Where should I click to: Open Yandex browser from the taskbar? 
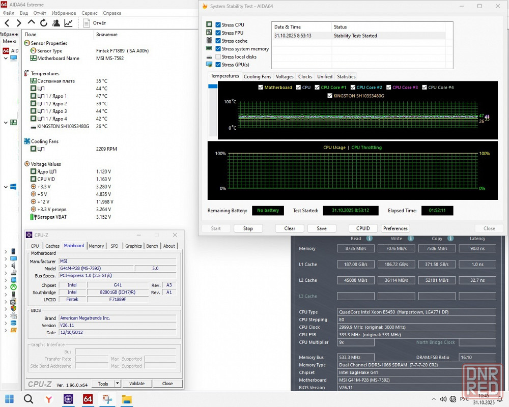(48, 399)
